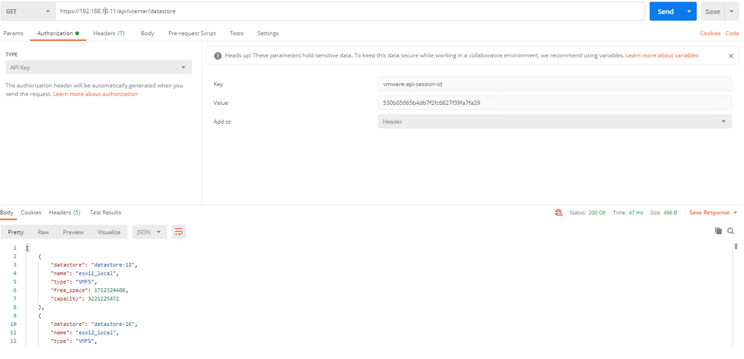Switch response view to Raw
This screenshot has height=359, width=744.
point(43,232)
